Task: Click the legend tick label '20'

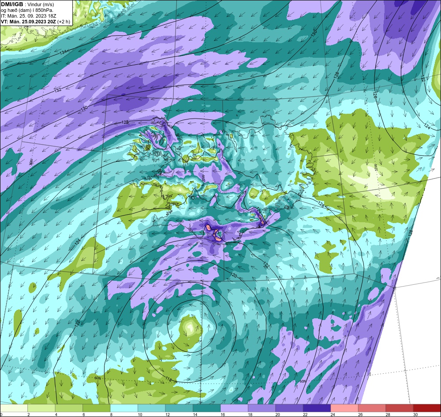Action: pyautogui.click(x=277, y=414)
